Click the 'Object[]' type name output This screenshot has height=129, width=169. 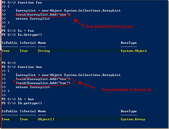click(46, 119)
